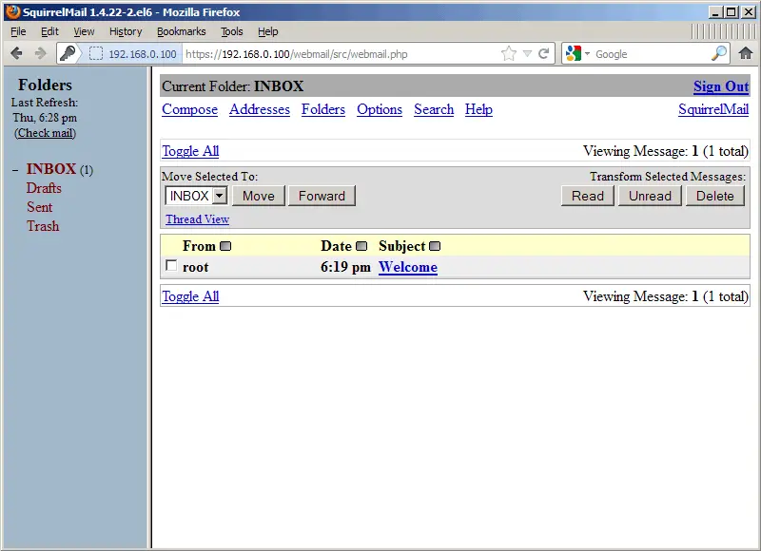Open the URL history dropdown arrow

coord(528,54)
